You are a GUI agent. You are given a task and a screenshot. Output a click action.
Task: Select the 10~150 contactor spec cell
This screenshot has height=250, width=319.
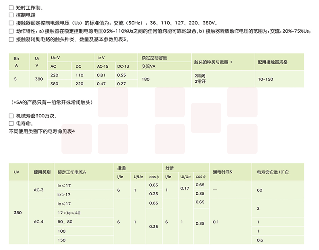265,79
